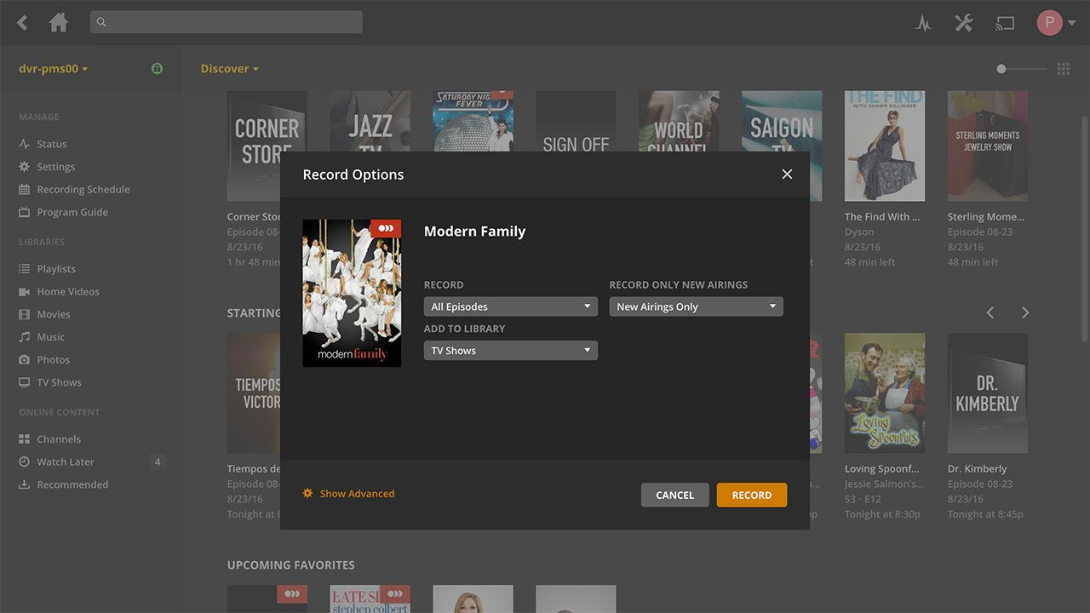Open Home Videos library
Viewport: 1090px width, 613px height.
(68, 291)
